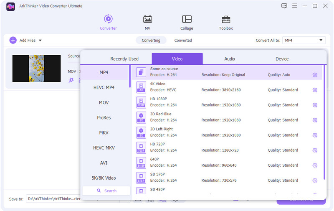The width and height of the screenshot is (334, 211).
Task: Choose AVI in the format list
Action: (104, 163)
